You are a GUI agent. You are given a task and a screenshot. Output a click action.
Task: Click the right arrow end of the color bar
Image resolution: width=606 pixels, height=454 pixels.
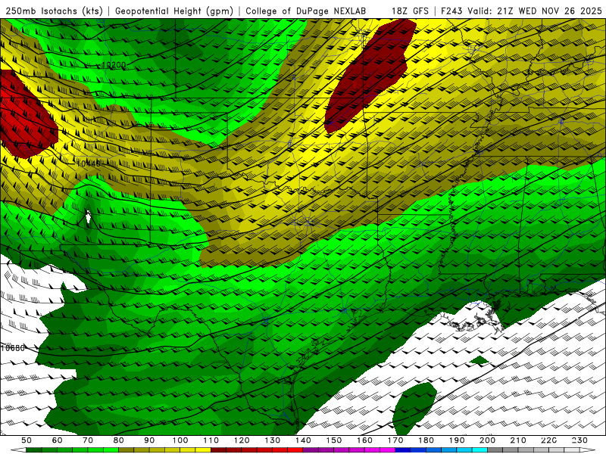[588, 450]
